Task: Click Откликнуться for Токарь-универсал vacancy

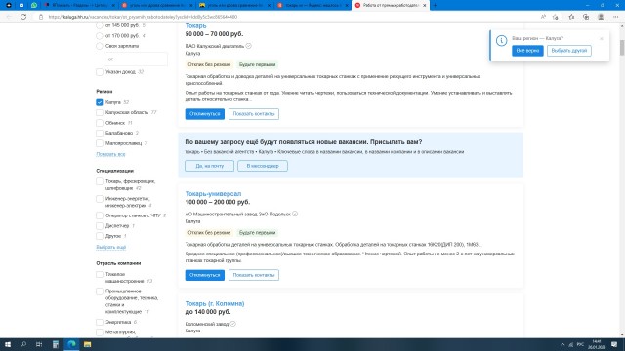Action: pos(204,275)
